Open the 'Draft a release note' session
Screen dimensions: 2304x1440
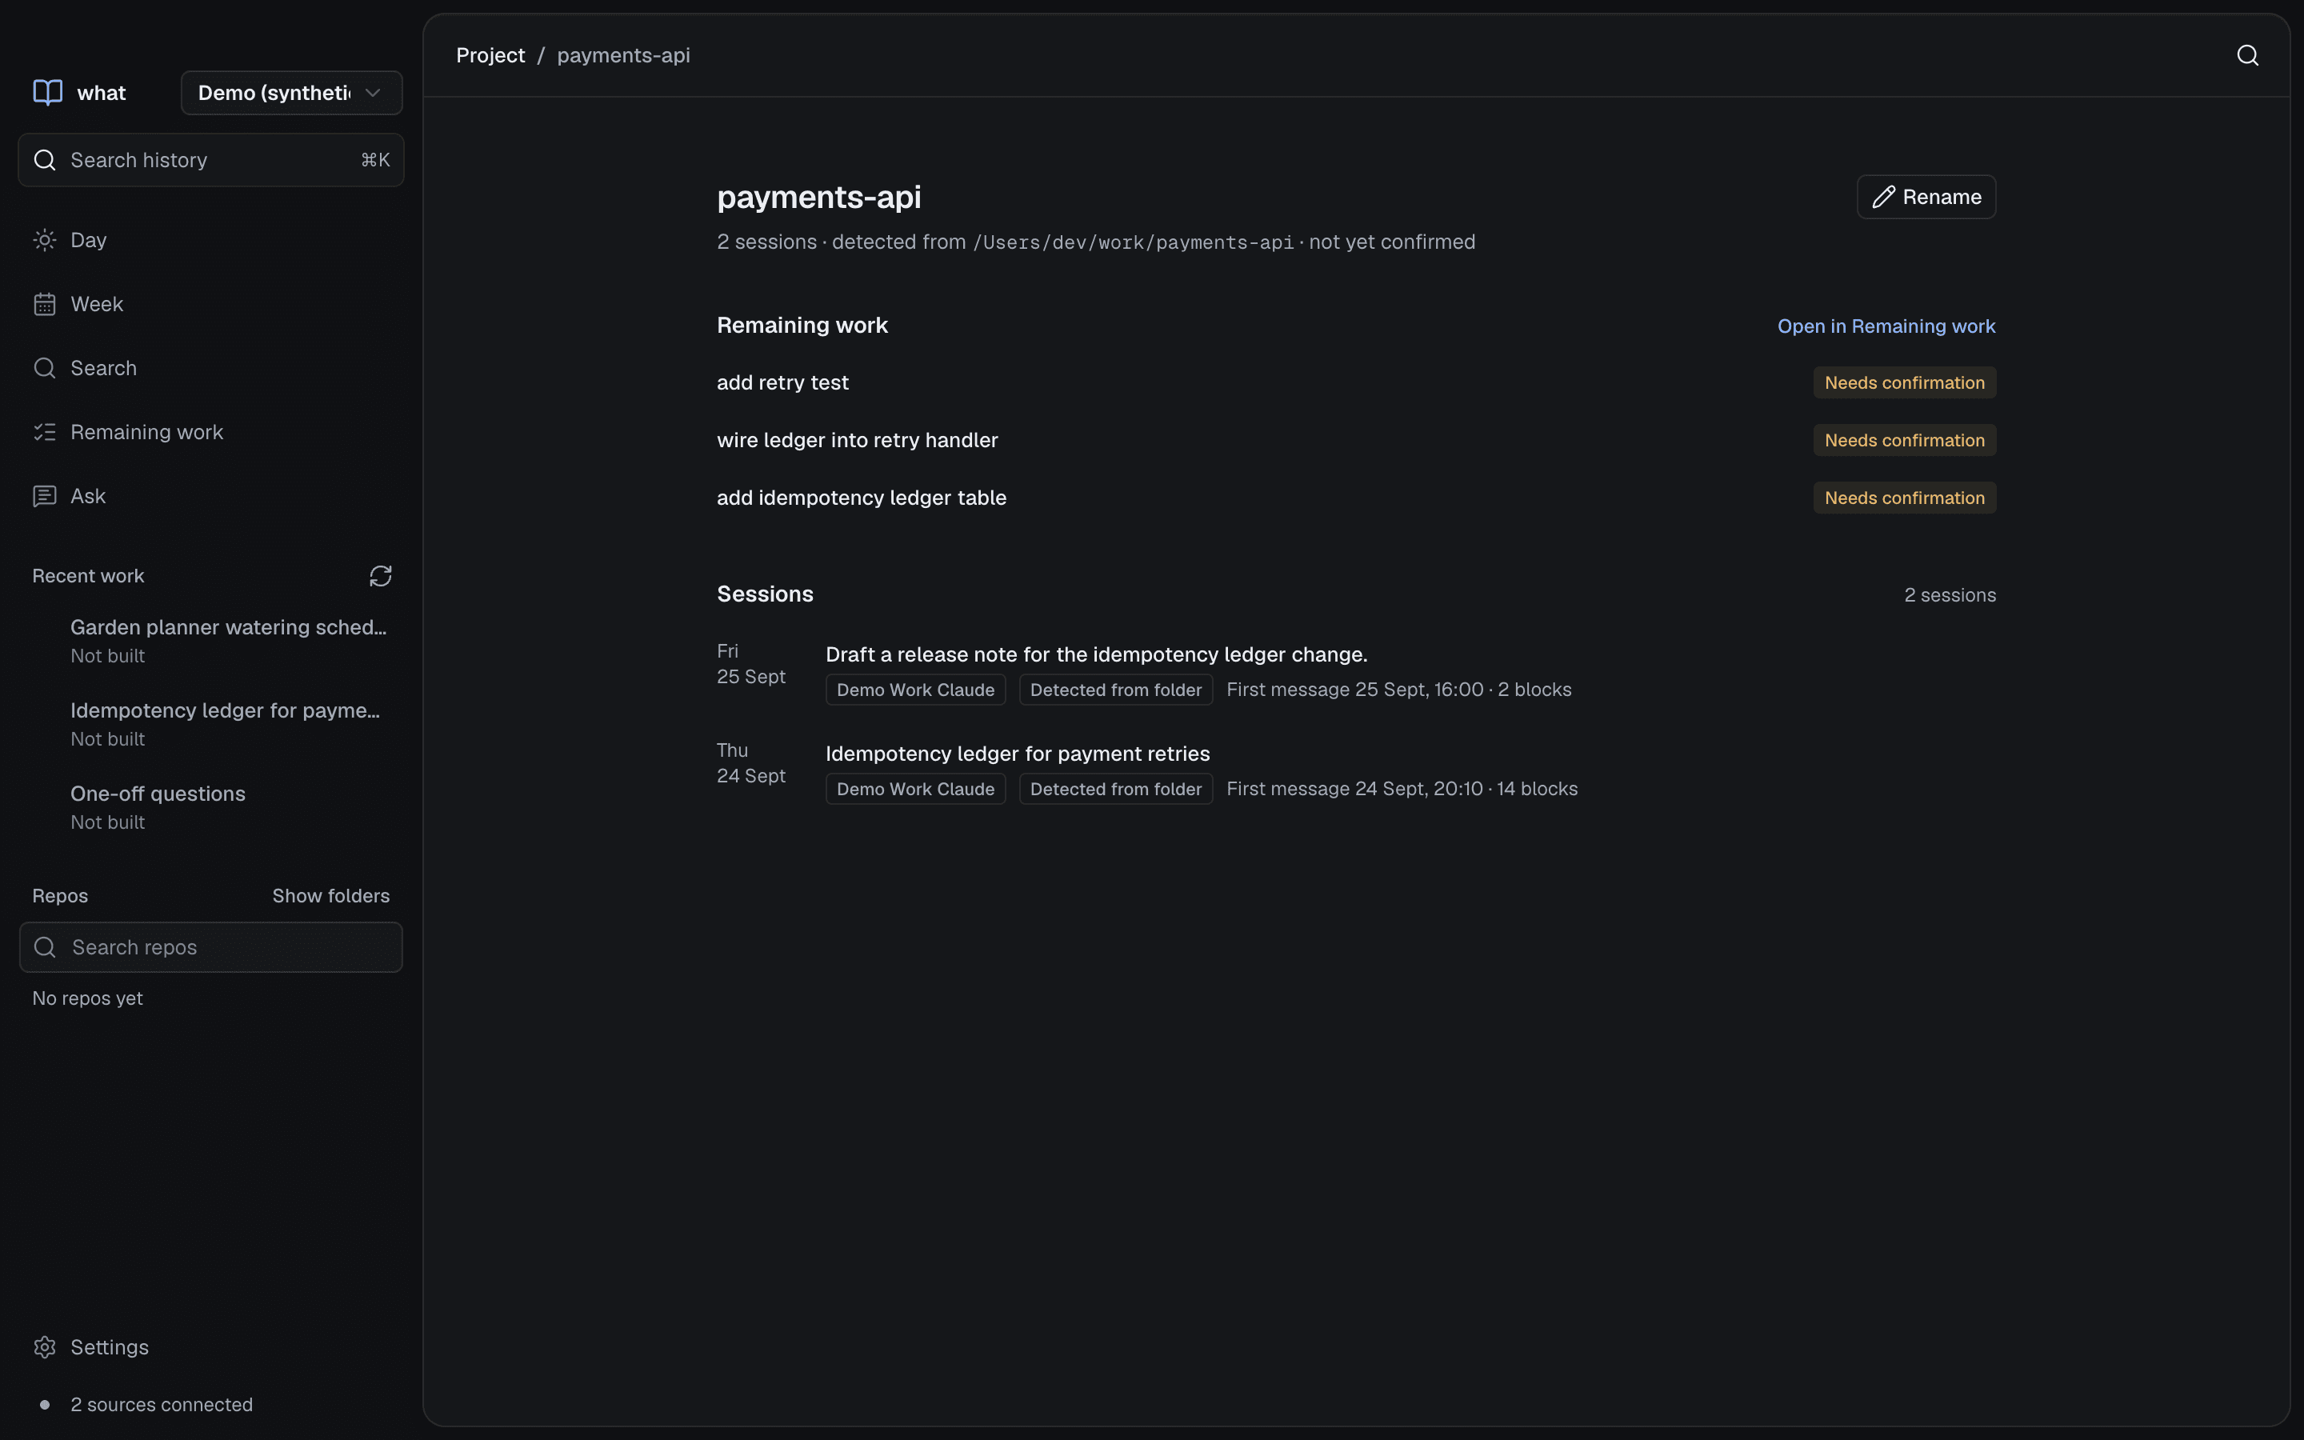point(1096,654)
